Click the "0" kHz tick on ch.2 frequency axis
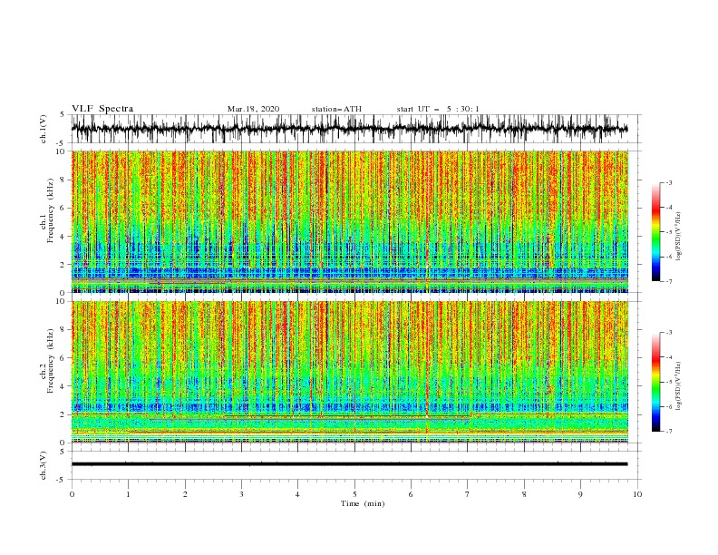This screenshot has height=555, width=718. tap(63, 443)
